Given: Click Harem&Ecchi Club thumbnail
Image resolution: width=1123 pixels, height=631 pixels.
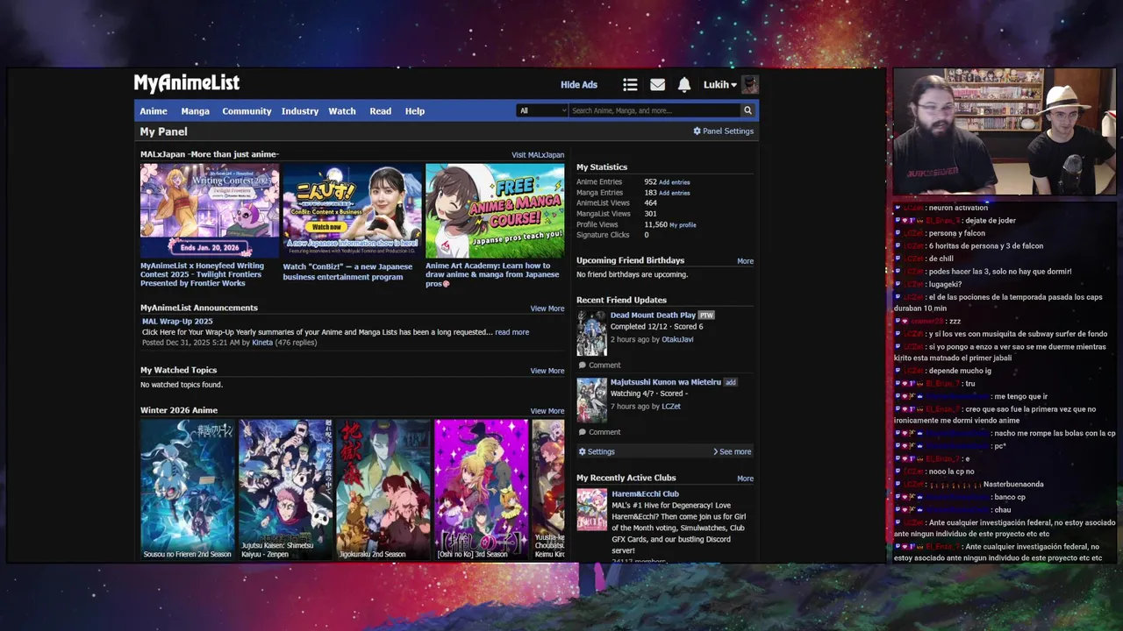Looking at the screenshot, I should tap(591, 509).
